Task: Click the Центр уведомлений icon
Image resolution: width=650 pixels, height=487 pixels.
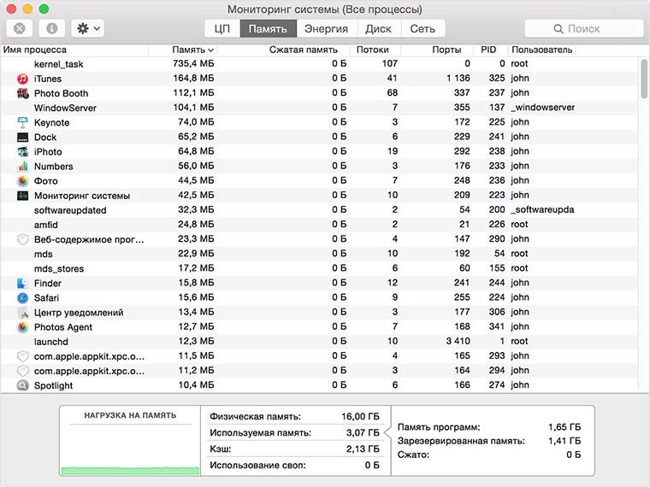Action: 23,313
